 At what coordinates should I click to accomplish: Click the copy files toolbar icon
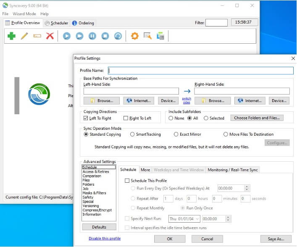[x=160, y=36]
